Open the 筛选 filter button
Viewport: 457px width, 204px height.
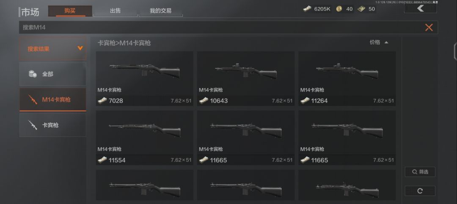pyautogui.click(x=420, y=172)
